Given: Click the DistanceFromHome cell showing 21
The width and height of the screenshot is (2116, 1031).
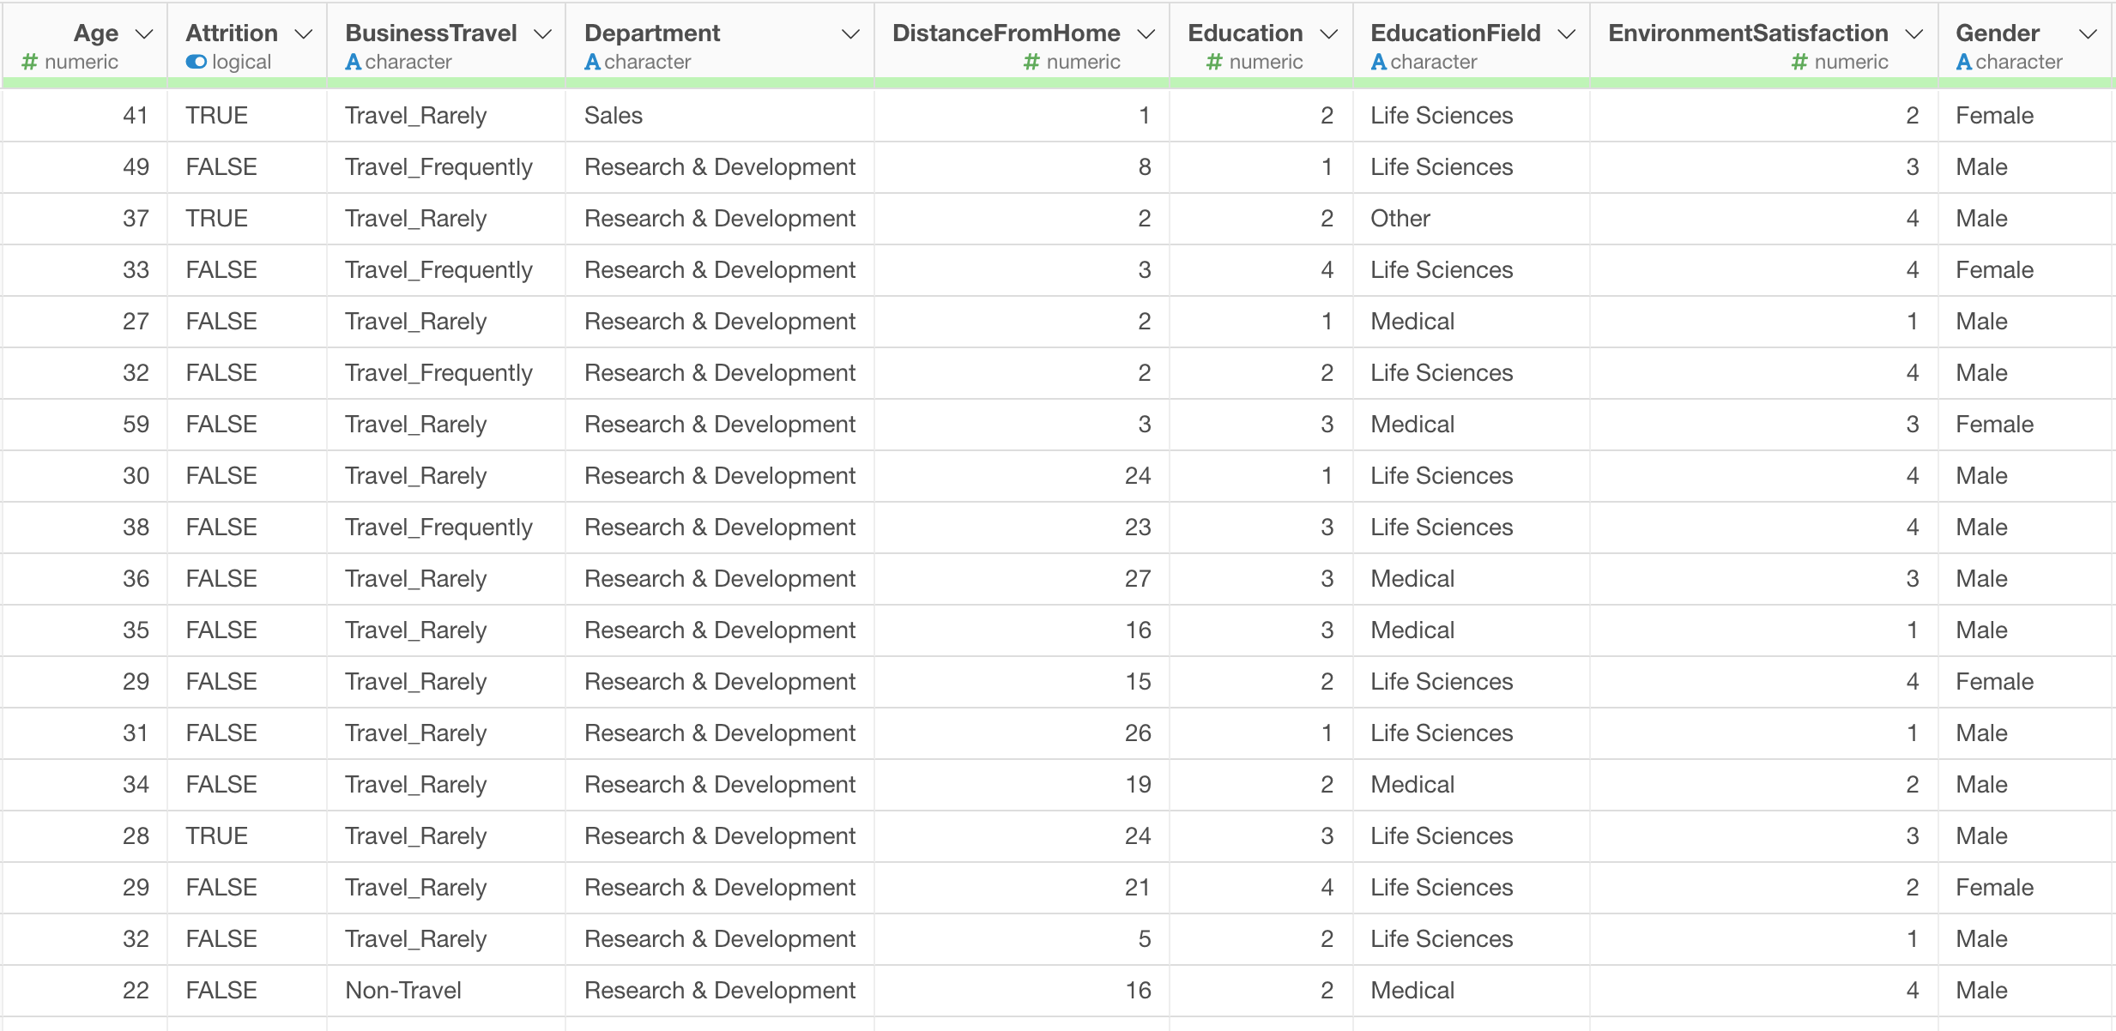Looking at the screenshot, I should (x=1022, y=888).
